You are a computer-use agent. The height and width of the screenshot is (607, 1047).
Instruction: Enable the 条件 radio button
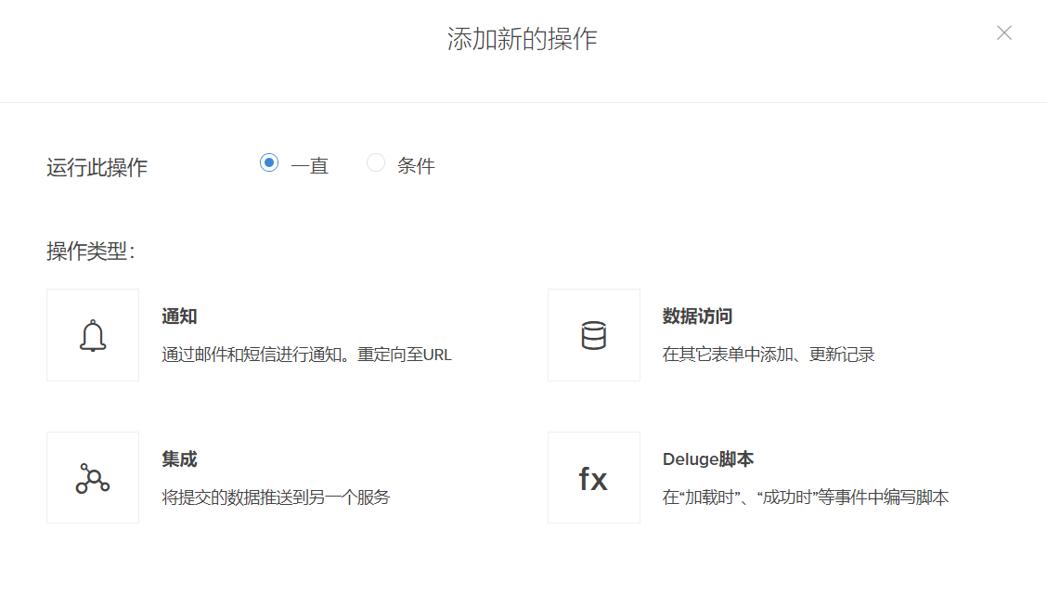point(376,163)
